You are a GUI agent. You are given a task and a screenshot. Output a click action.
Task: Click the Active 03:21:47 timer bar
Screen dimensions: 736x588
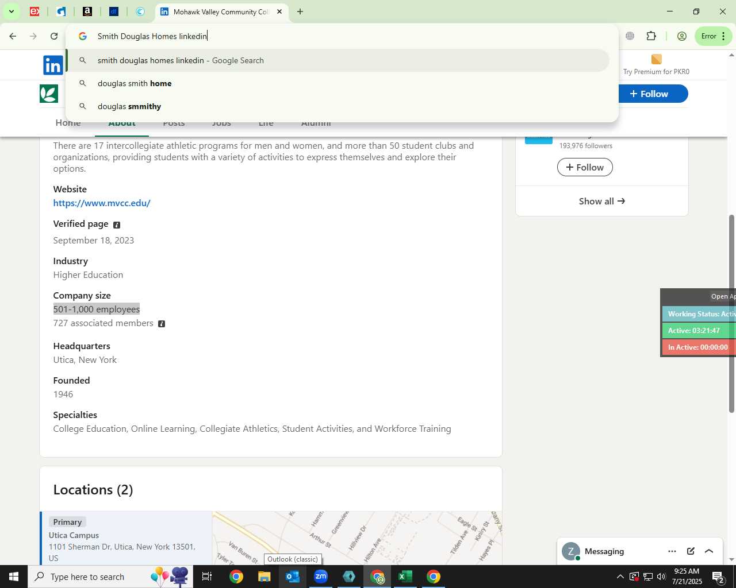pyautogui.click(x=699, y=331)
